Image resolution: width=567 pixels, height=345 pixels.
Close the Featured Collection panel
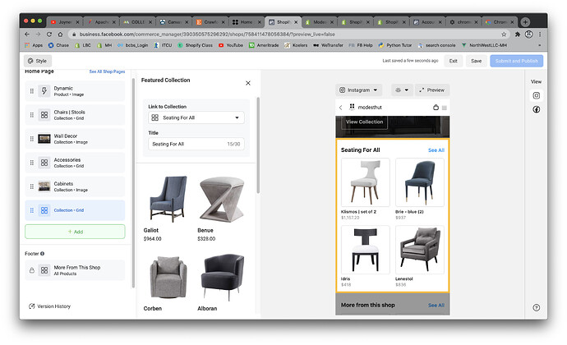click(248, 83)
